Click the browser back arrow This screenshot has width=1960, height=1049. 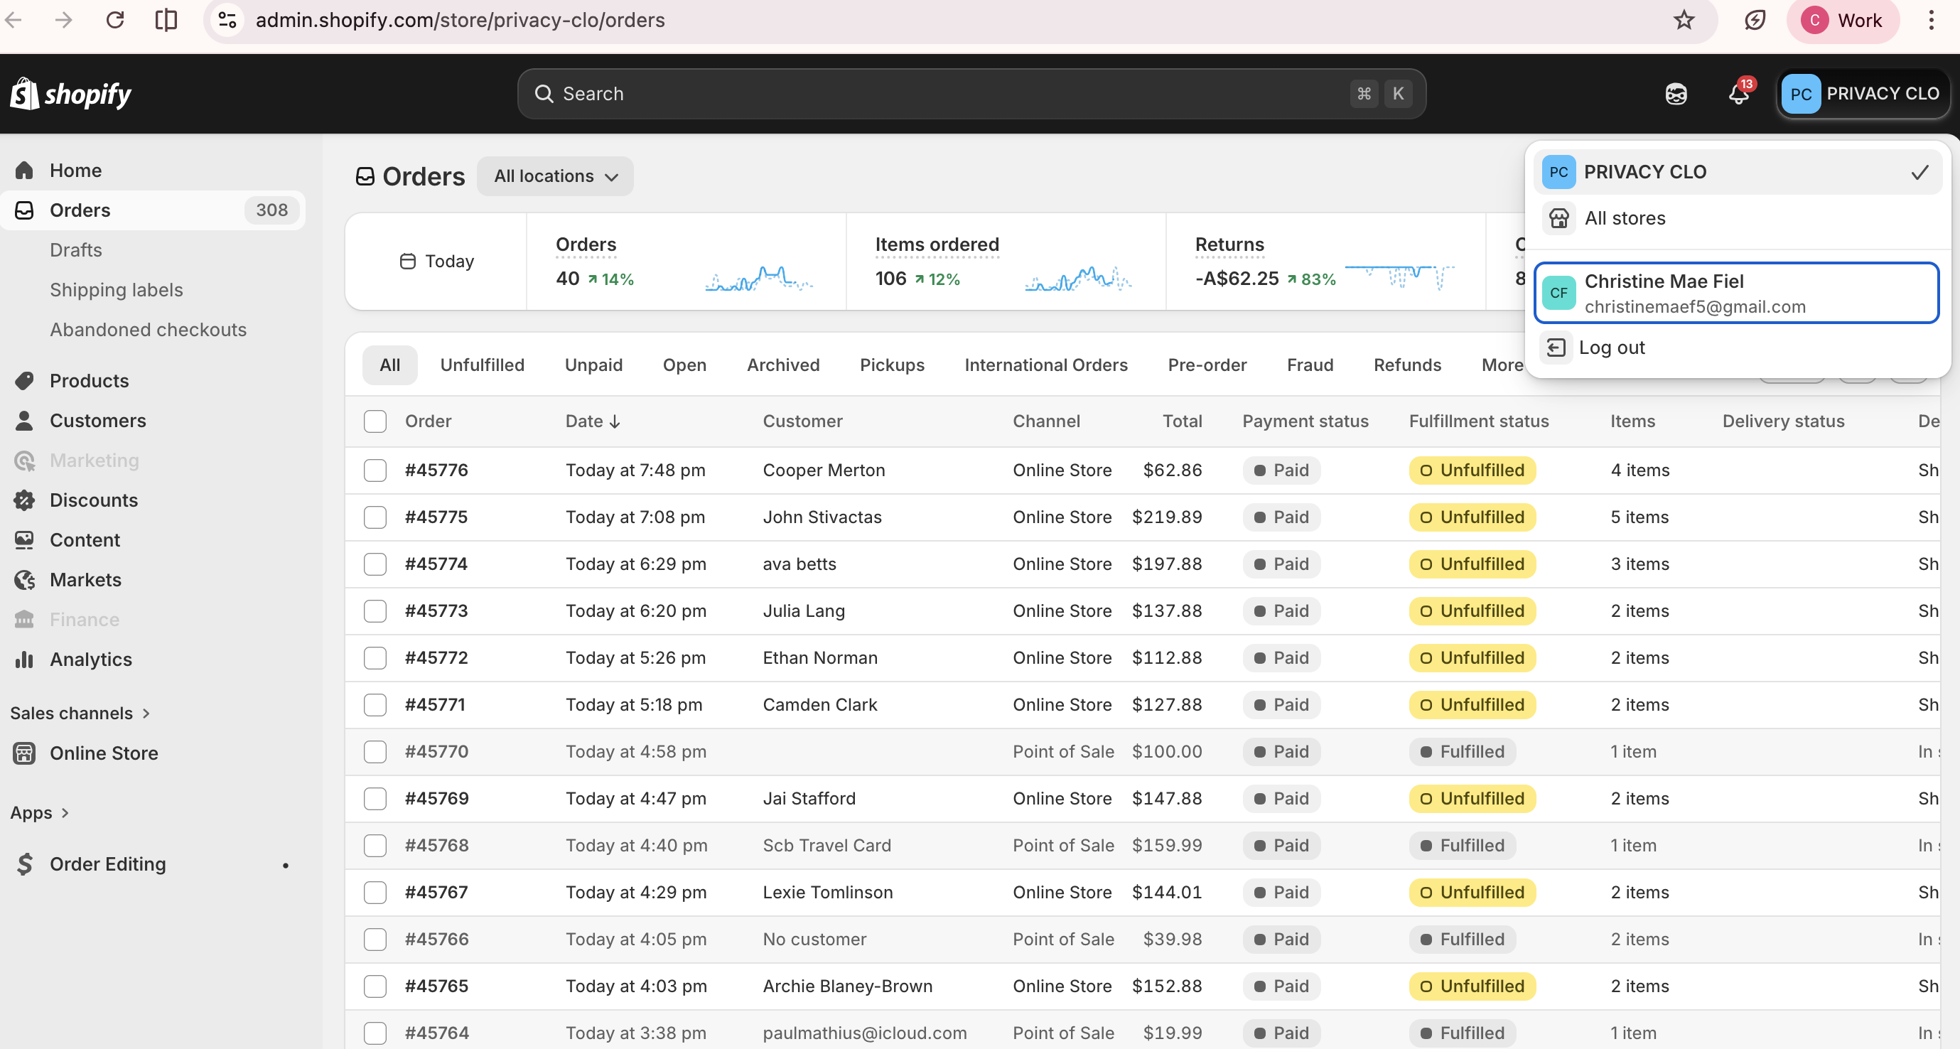pos(14,20)
